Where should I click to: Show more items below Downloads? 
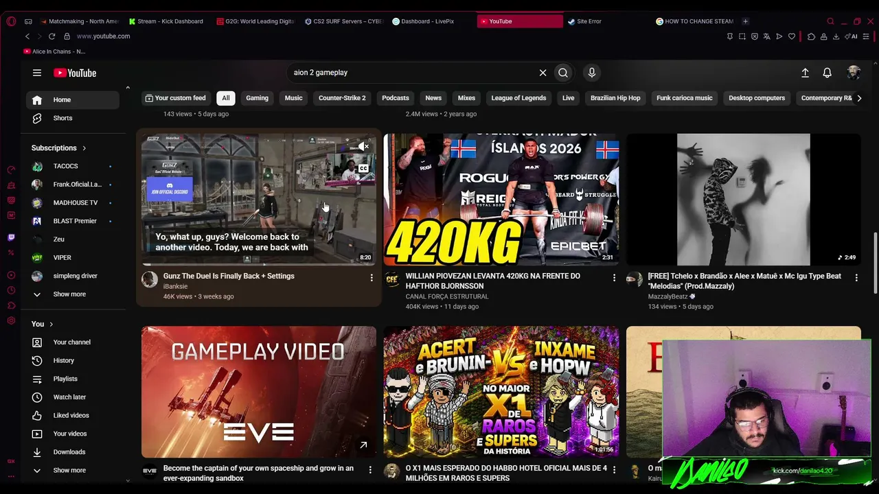point(73,471)
